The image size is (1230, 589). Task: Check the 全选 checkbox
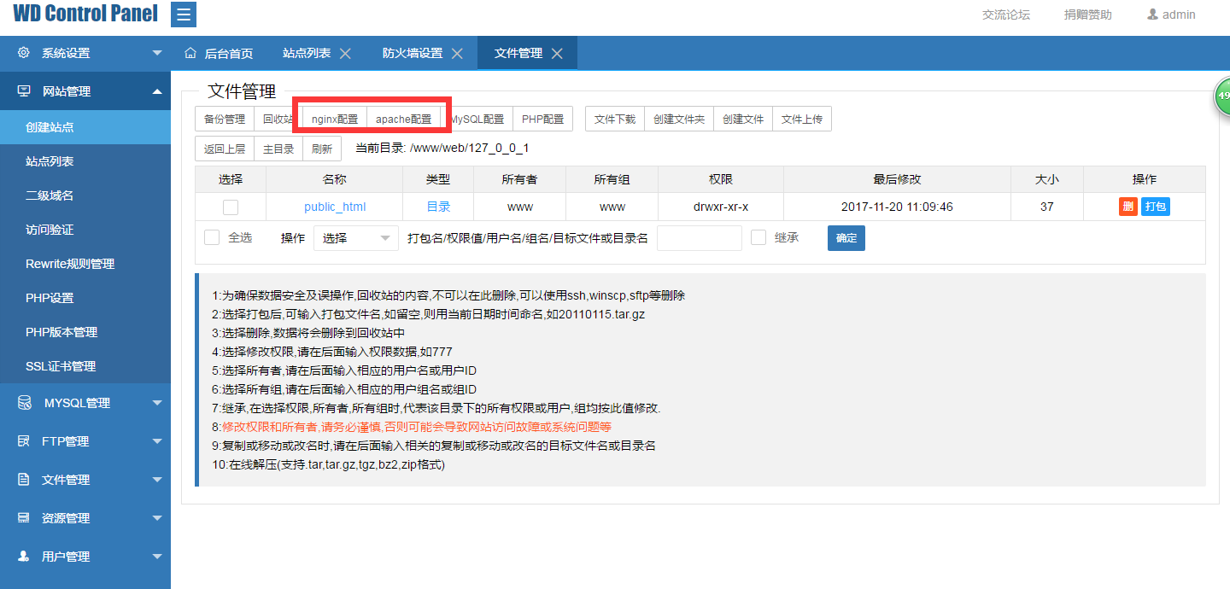(x=211, y=237)
